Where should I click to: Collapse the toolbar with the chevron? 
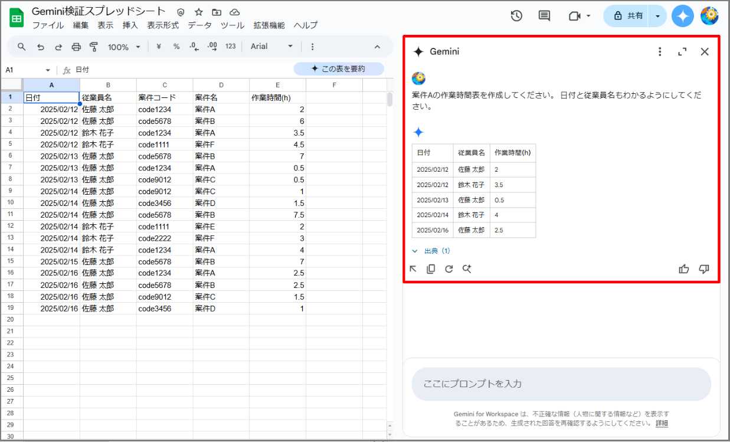pos(378,47)
